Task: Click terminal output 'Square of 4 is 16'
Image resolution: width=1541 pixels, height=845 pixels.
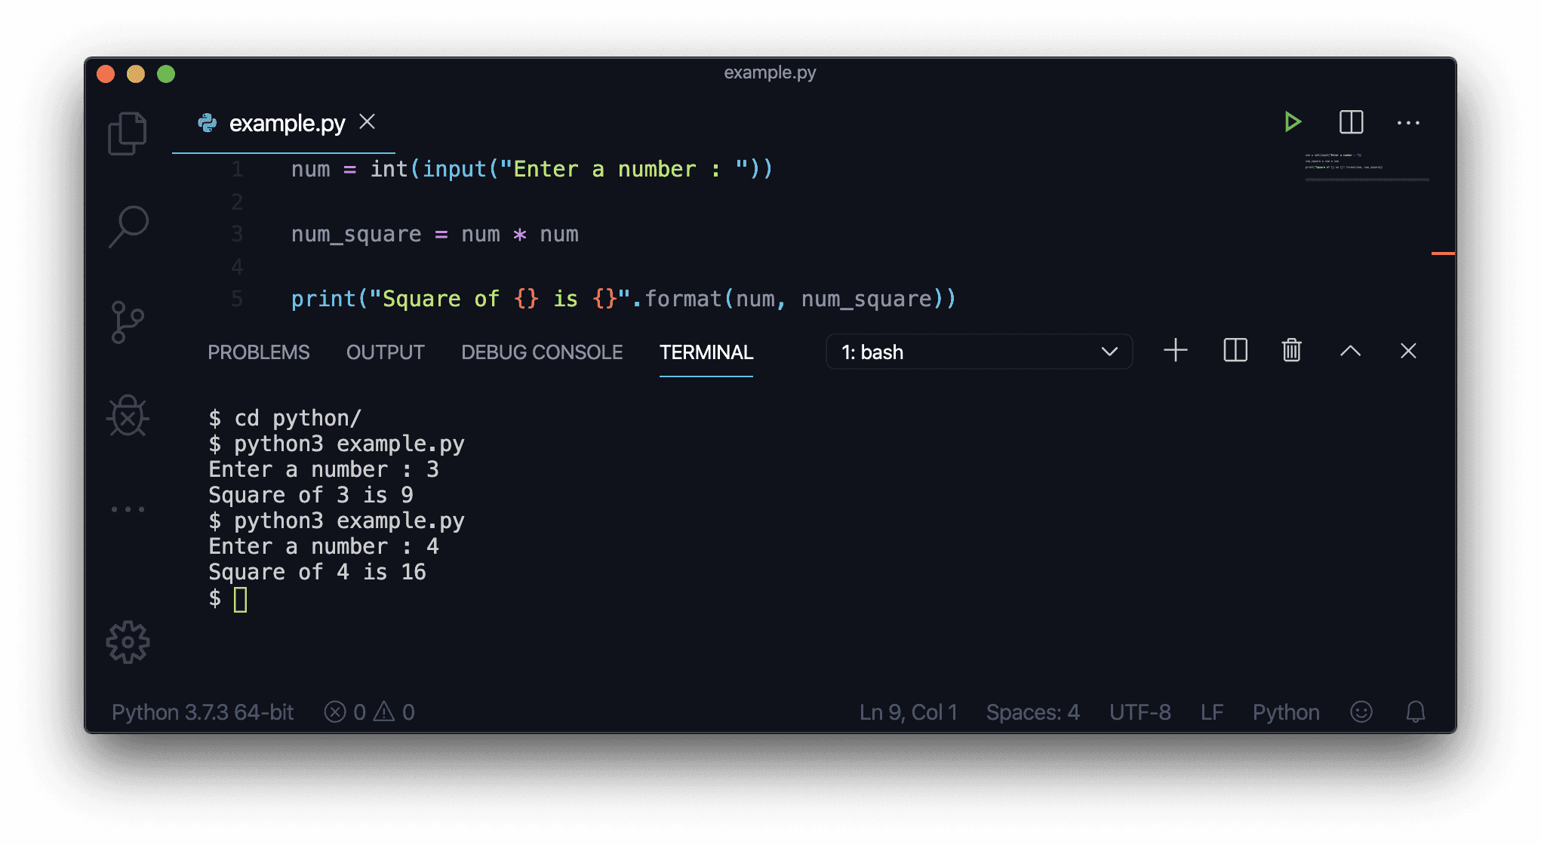Action: point(317,572)
